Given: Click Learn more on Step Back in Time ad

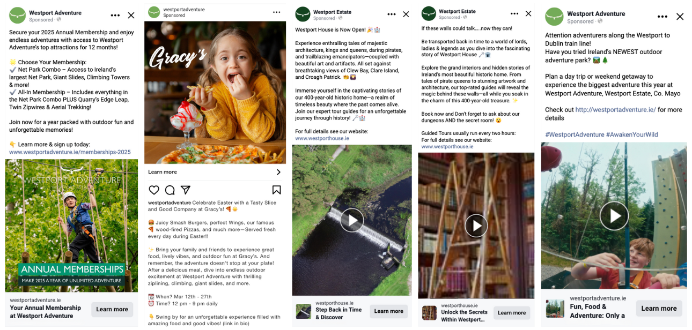Looking at the screenshot, I should tap(388, 311).
